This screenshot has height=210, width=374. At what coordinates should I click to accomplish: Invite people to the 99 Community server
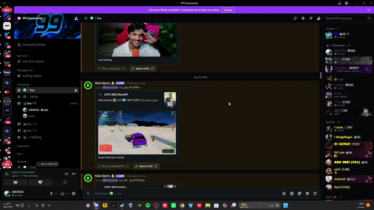[76, 18]
